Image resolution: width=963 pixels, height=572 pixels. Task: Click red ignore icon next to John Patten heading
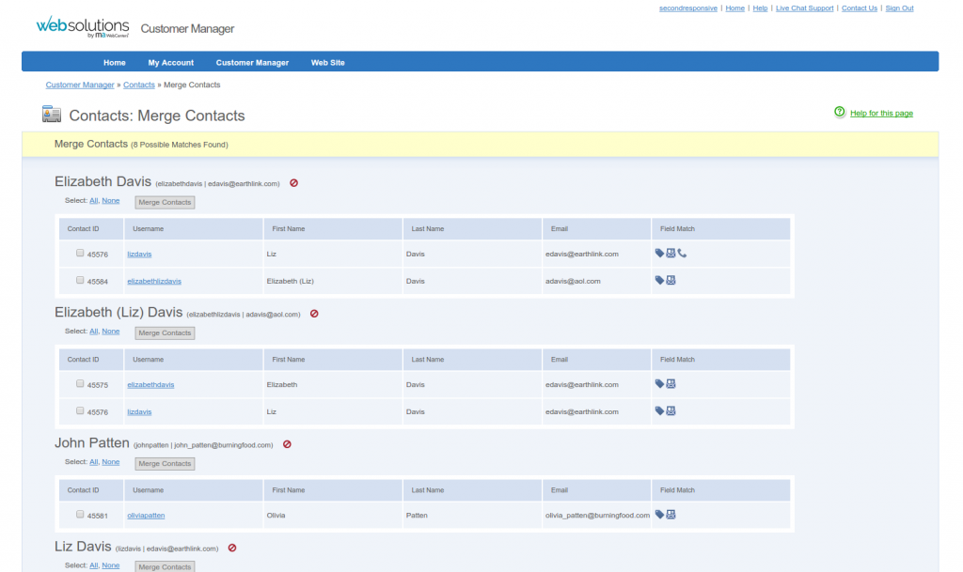[x=288, y=444]
